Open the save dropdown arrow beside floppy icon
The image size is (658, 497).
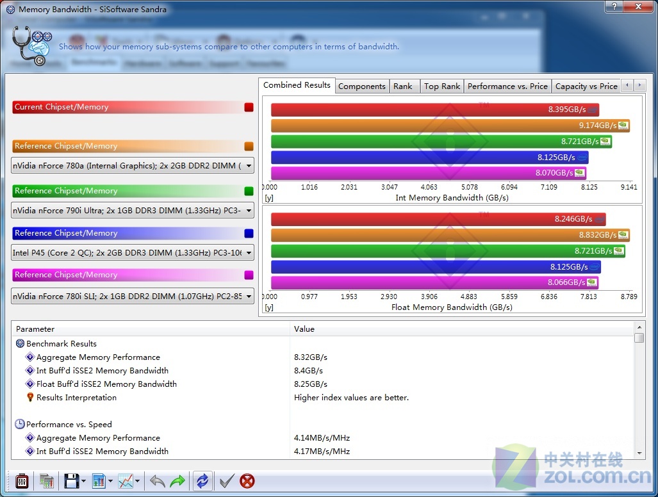83,481
